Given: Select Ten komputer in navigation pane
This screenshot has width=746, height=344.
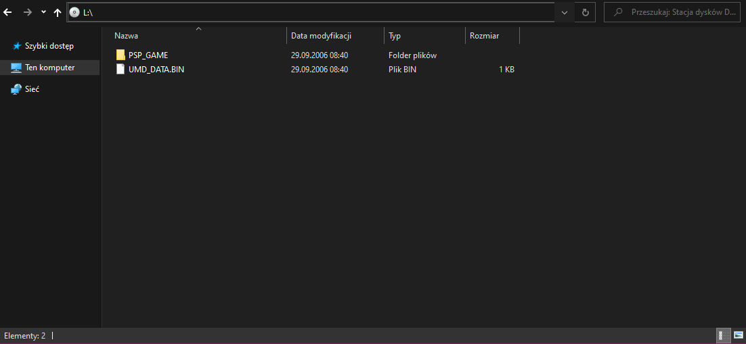Looking at the screenshot, I should click(x=50, y=68).
